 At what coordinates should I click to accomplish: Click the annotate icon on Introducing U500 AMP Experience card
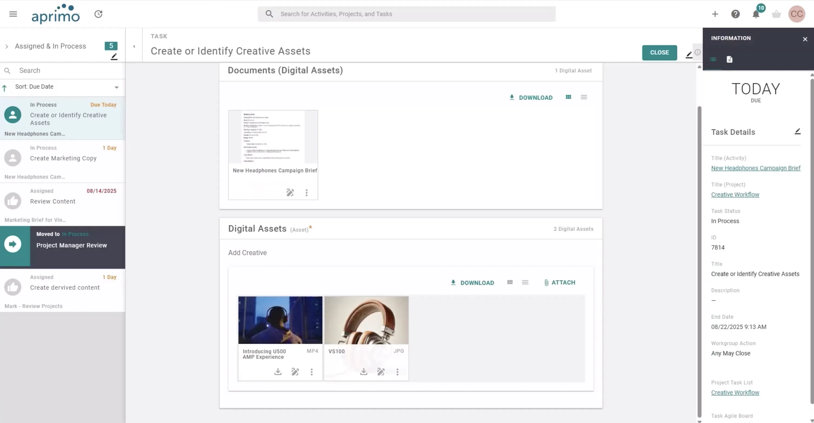[x=295, y=372]
